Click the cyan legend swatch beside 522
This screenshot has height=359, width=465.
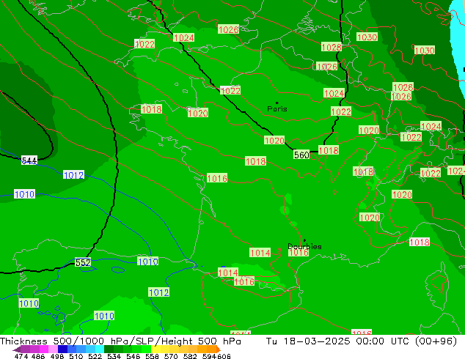pyautogui.click(x=100, y=349)
